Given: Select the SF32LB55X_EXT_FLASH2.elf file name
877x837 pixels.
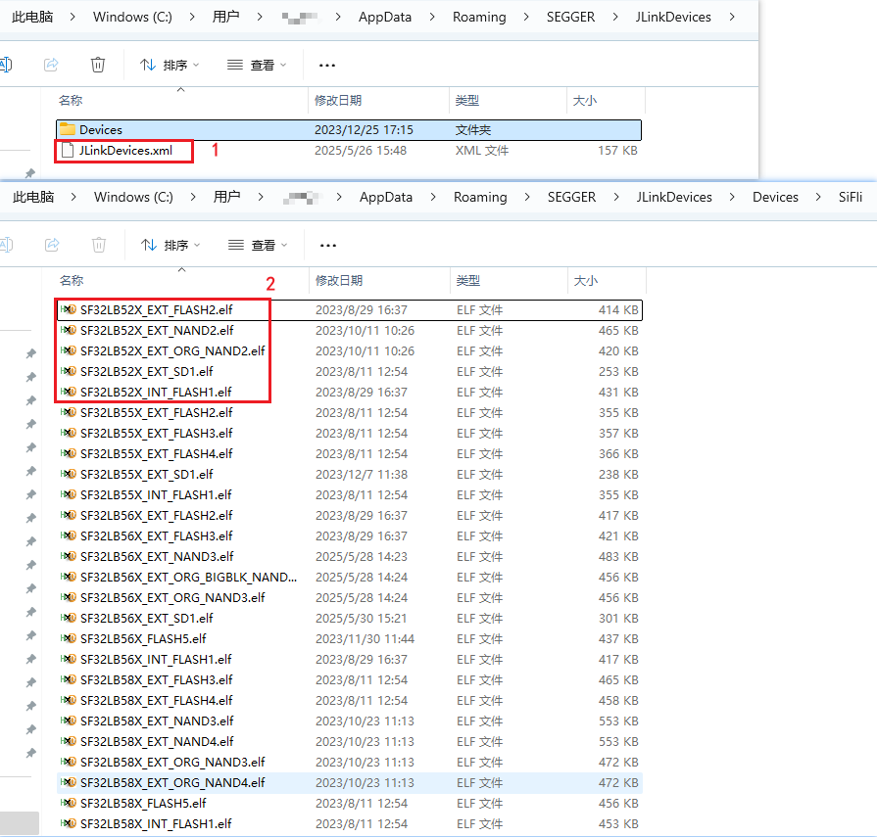Looking at the screenshot, I should click(x=157, y=412).
